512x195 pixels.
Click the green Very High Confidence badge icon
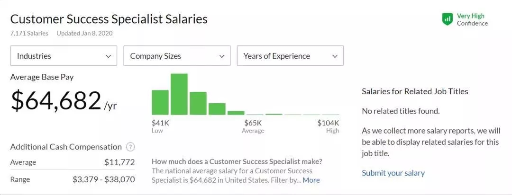[x=447, y=19]
